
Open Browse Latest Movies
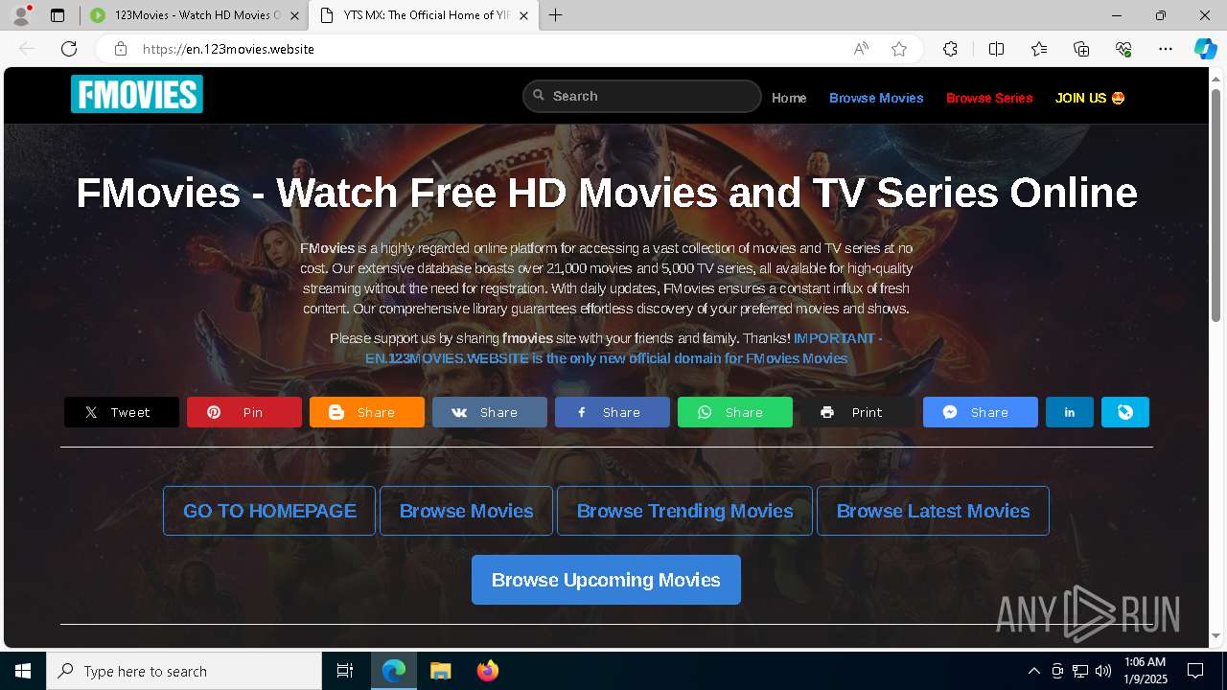click(933, 511)
